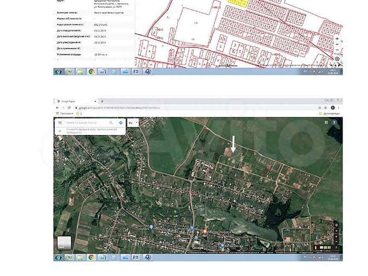
Task: Zoom in on the cadastral map
Action: pyautogui.click(x=337, y=39)
